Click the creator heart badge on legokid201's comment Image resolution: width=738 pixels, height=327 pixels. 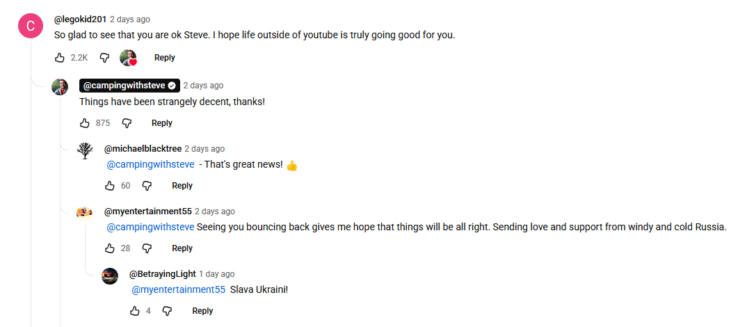pyautogui.click(x=128, y=58)
